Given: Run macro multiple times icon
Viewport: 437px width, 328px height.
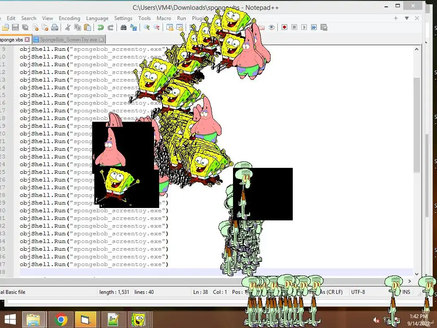Looking at the screenshot, I should coord(314,27).
